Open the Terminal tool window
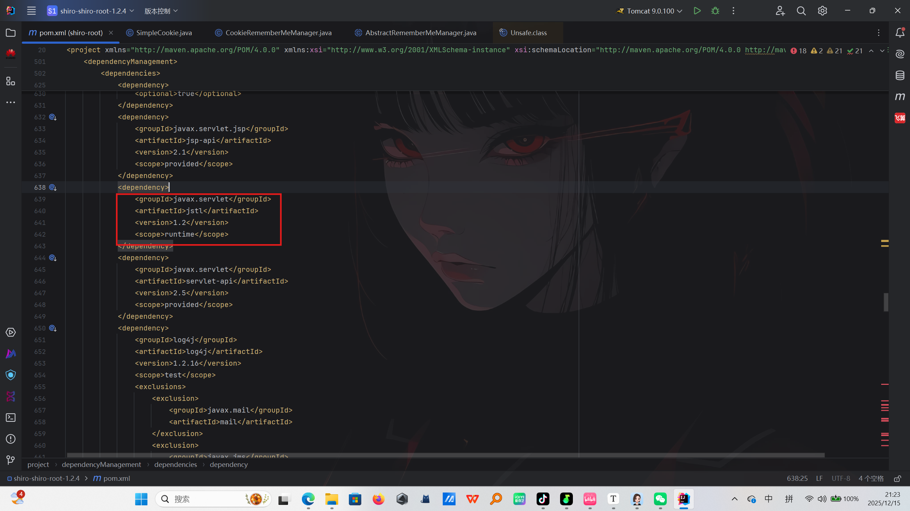910x511 pixels. pyautogui.click(x=11, y=418)
